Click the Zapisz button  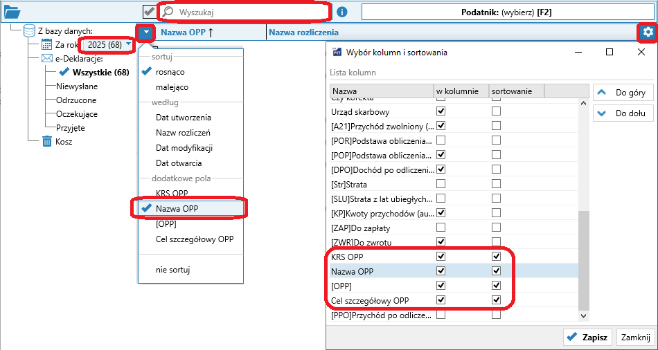point(587,337)
